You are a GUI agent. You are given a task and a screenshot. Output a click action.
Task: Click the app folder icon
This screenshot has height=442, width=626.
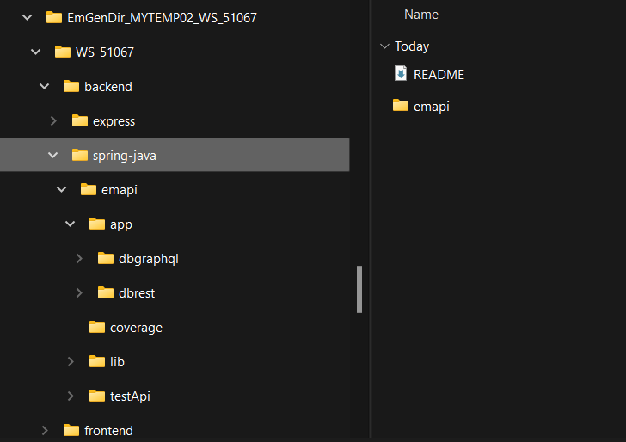click(97, 224)
